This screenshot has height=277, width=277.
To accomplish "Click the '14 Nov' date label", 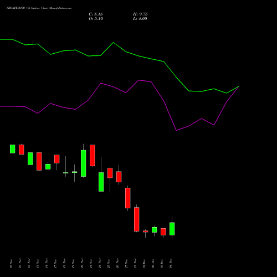I will pyautogui.click(x=47, y=263).
